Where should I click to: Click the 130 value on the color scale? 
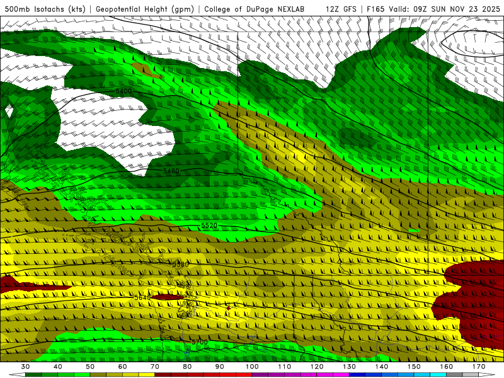tap(350, 367)
